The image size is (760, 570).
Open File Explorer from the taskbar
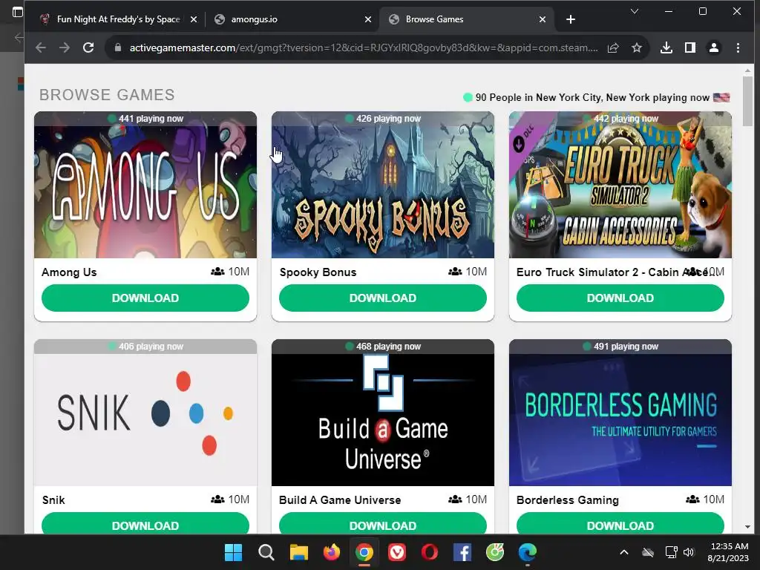(x=299, y=552)
